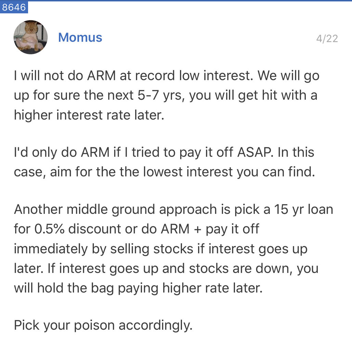The height and width of the screenshot is (351, 352).
Task: Click the line 'up for sure the next 5-7 yrs'
Action: pos(166,95)
